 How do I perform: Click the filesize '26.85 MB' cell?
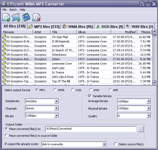(x=144, y=63)
